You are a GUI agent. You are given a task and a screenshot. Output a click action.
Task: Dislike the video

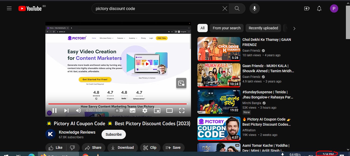click(x=73, y=148)
